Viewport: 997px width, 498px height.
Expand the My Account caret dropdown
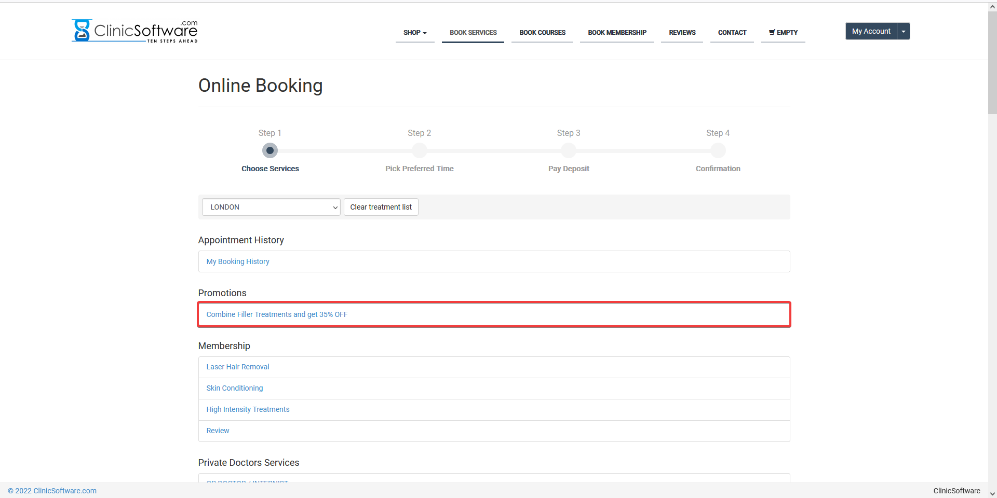pos(904,31)
